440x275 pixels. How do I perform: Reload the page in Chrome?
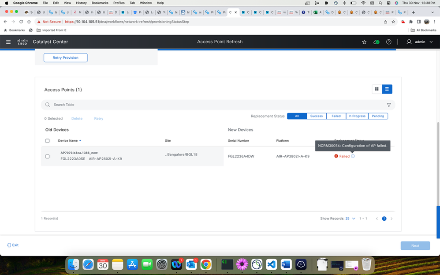21,22
